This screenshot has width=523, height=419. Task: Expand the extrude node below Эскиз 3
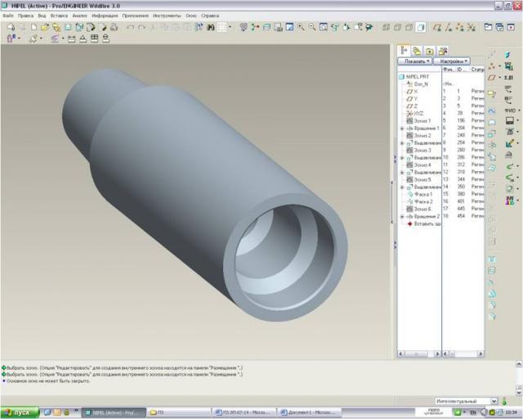402,158
